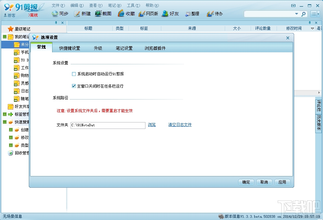Viewport: 323px width, 220px height.
Task: Click the 整理 organize toolbar icon
Action: coord(192,14)
